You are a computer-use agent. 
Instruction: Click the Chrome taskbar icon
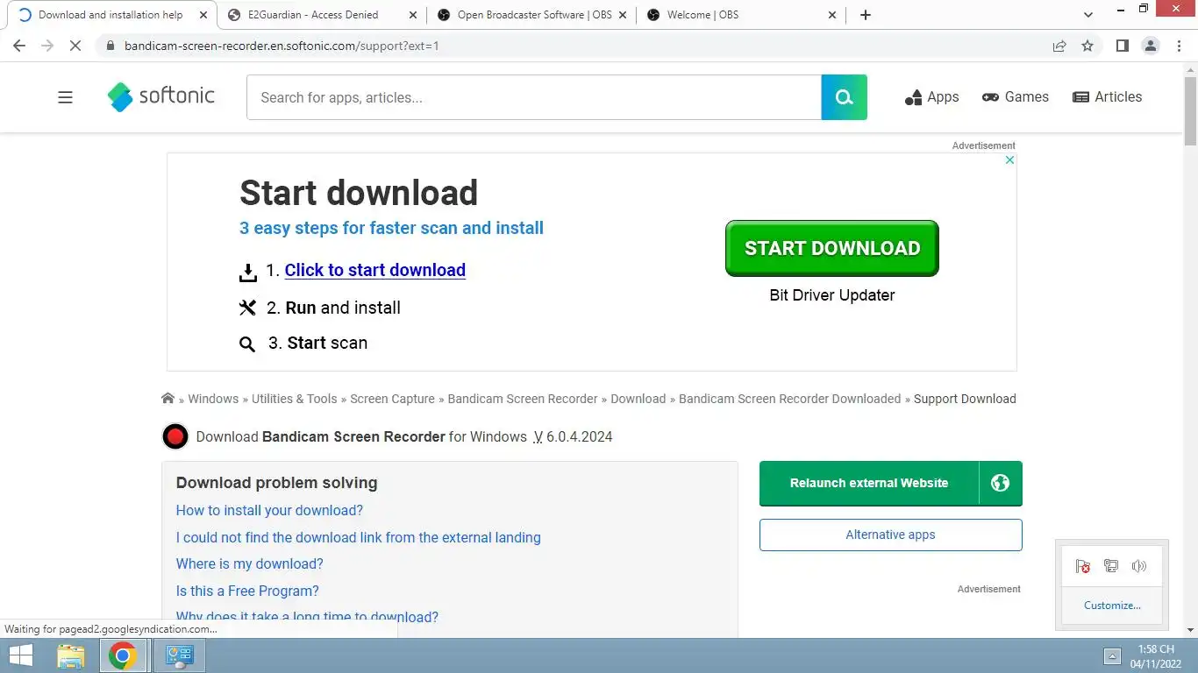[x=123, y=655]
